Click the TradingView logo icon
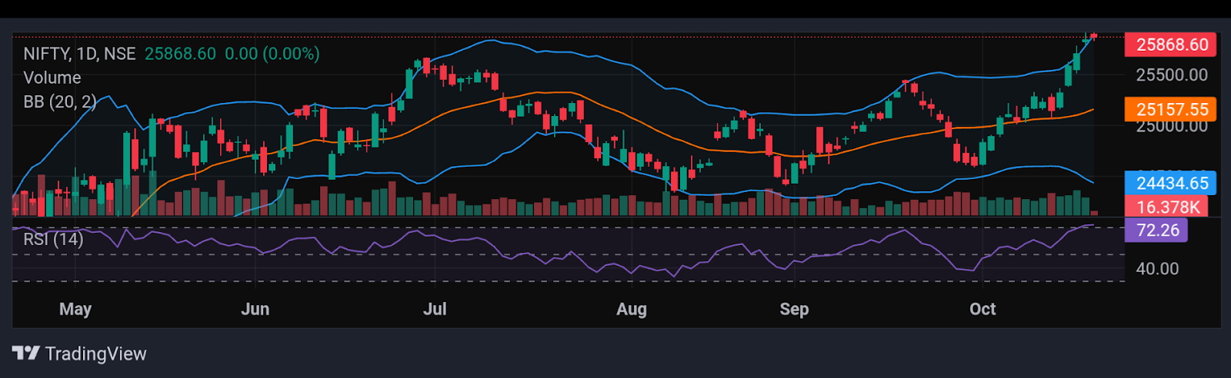Image resolution: width=1231 pixels, height=378 pixels. [x=26, y=353]
